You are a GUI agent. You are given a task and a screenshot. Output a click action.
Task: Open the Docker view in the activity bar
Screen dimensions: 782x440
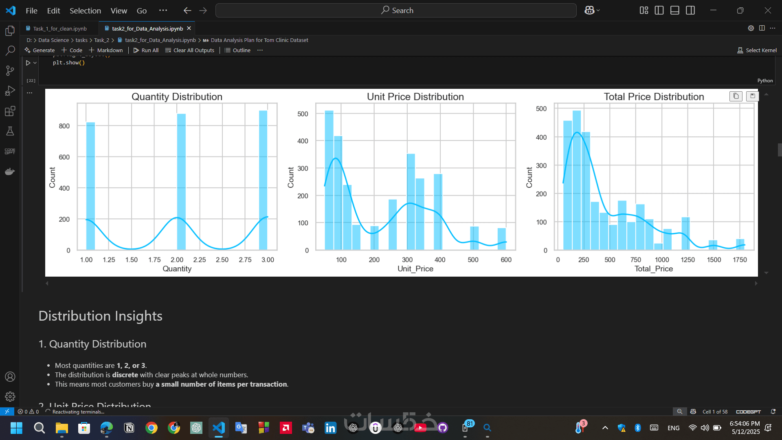(x=10, y=172)
